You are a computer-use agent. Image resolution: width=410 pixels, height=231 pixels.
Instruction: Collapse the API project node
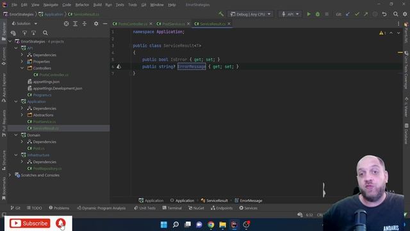[16, 48]
